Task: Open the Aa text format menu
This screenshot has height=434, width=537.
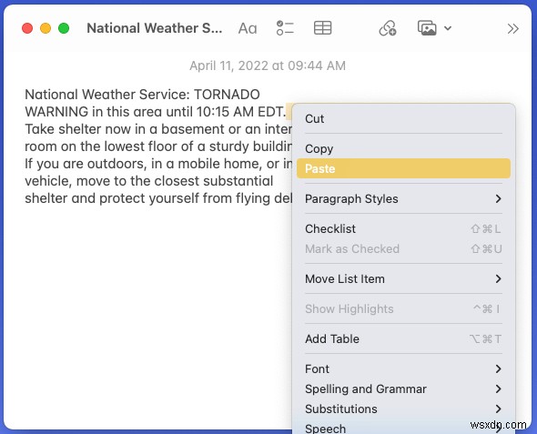Action: (248, 28)
